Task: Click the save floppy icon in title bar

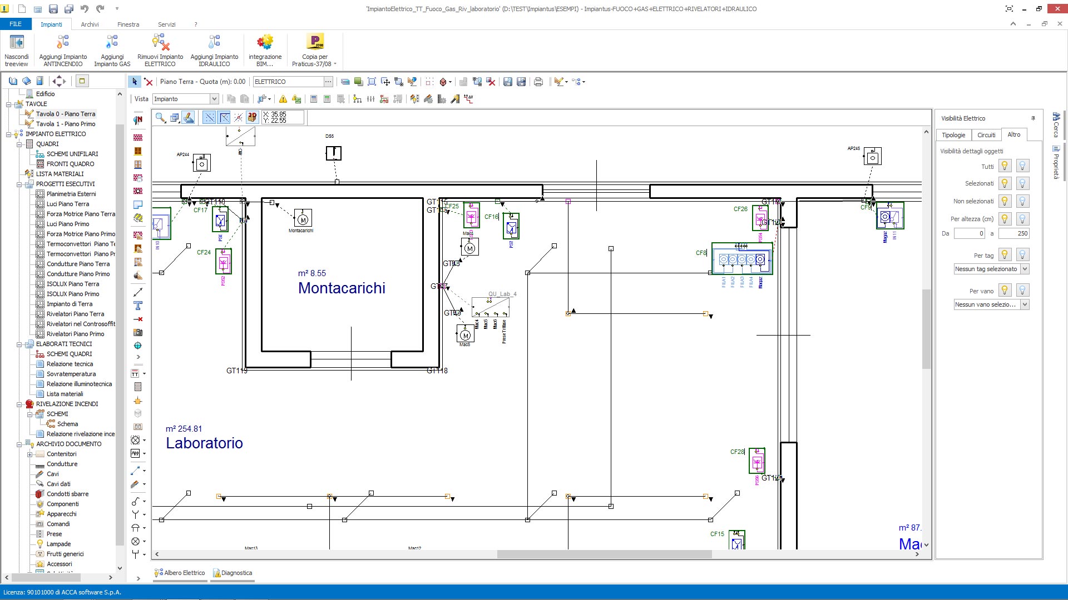Action: tap(53, 8)
